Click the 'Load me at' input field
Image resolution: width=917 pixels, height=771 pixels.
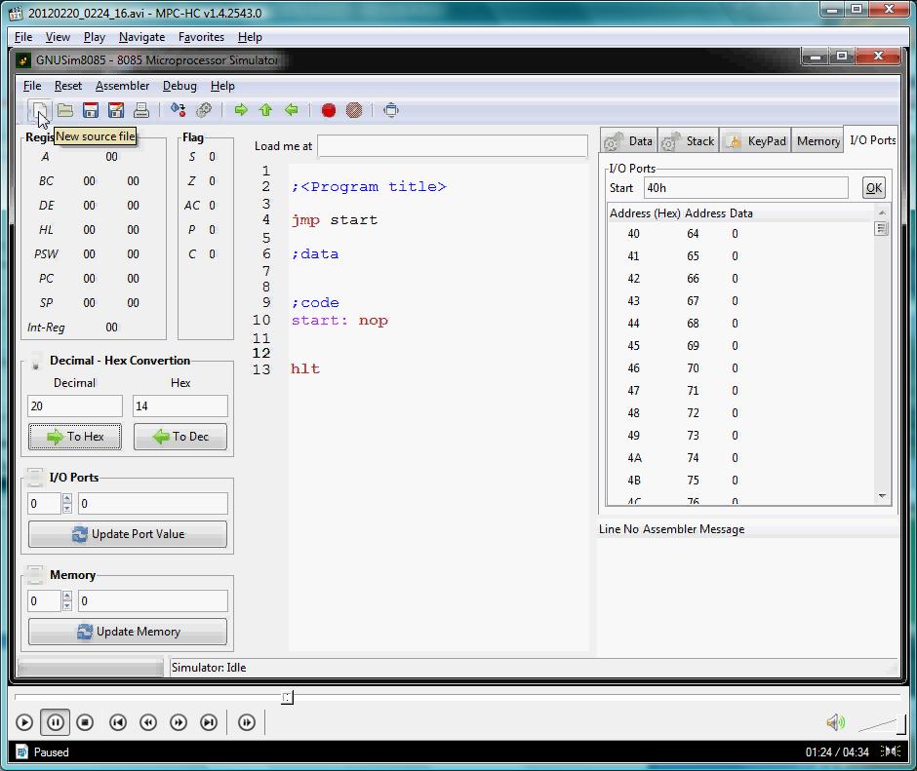pos(453,146)
